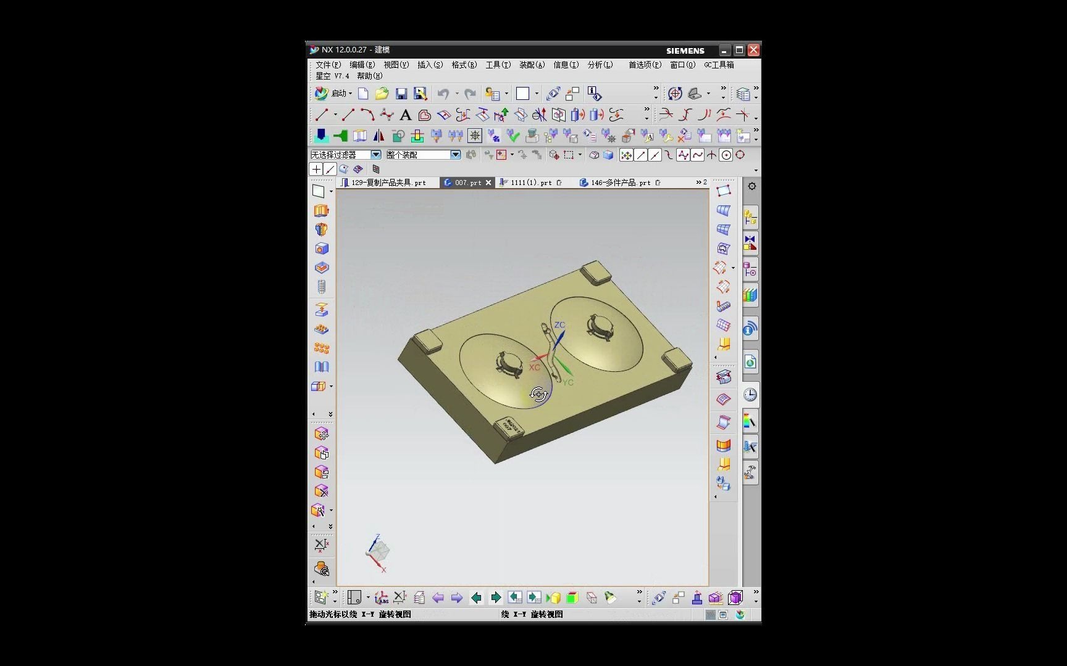This screenshot has height=666, width=1067.
Task: Show more document tabs via '» 2'
Action: 701,183
